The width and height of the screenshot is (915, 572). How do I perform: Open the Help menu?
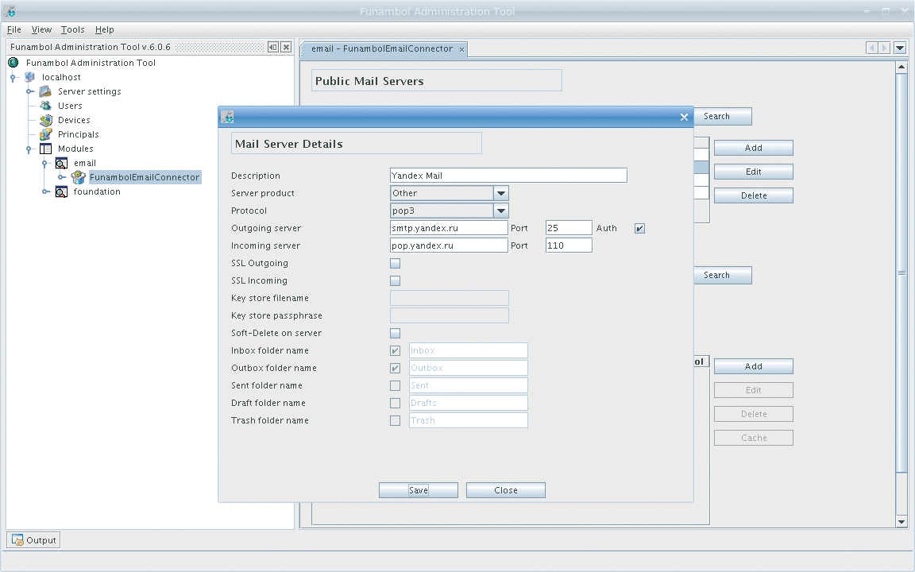tap(105, 29)
